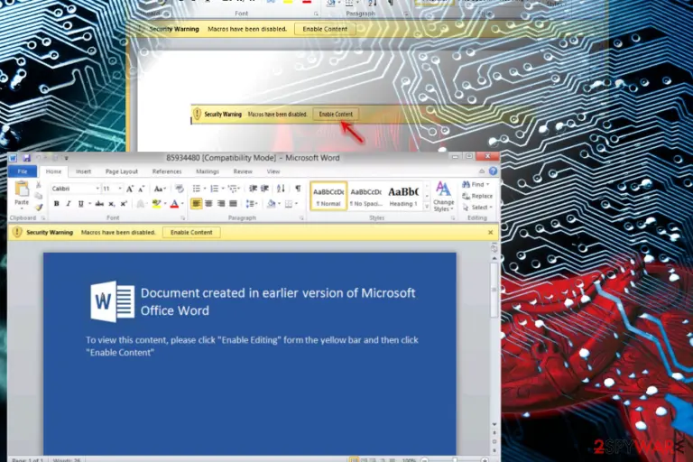Open the File tab
Screen dimensions: 693x462
[22, 171]
